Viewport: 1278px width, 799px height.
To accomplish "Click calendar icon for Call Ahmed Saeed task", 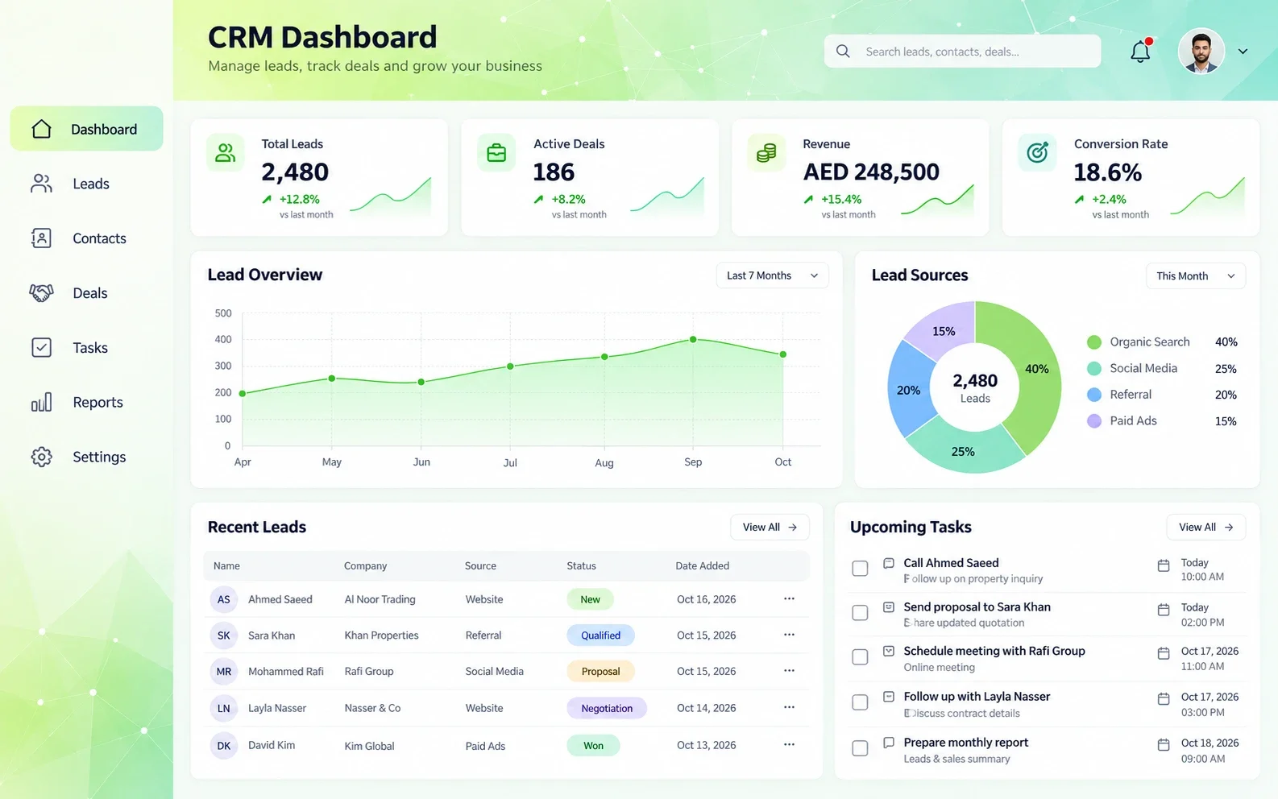I will [x=1164, y=565].
